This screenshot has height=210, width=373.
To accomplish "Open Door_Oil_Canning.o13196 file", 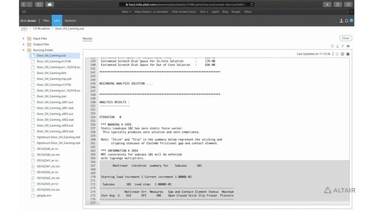I will 54,85.
